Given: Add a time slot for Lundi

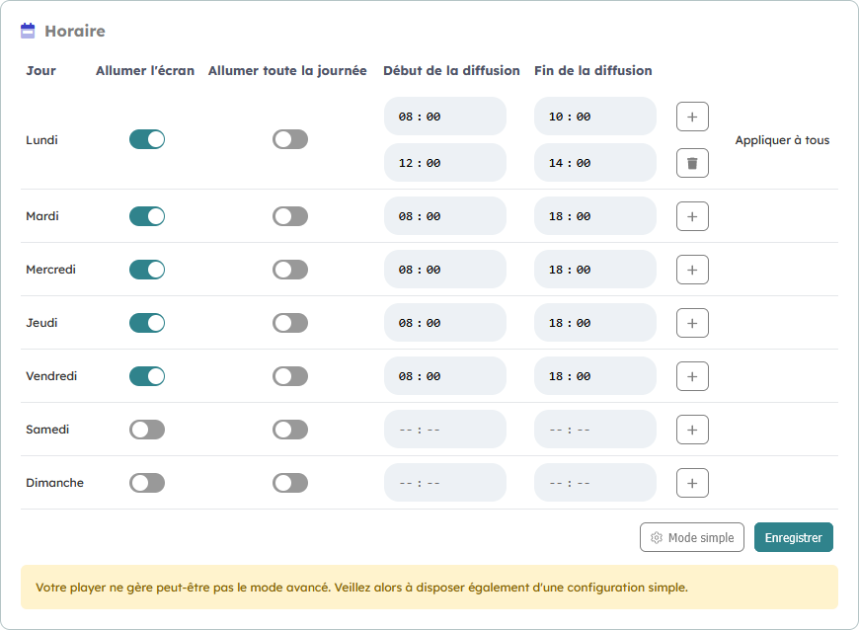Looking at the screenshot, I should (692, 117).
